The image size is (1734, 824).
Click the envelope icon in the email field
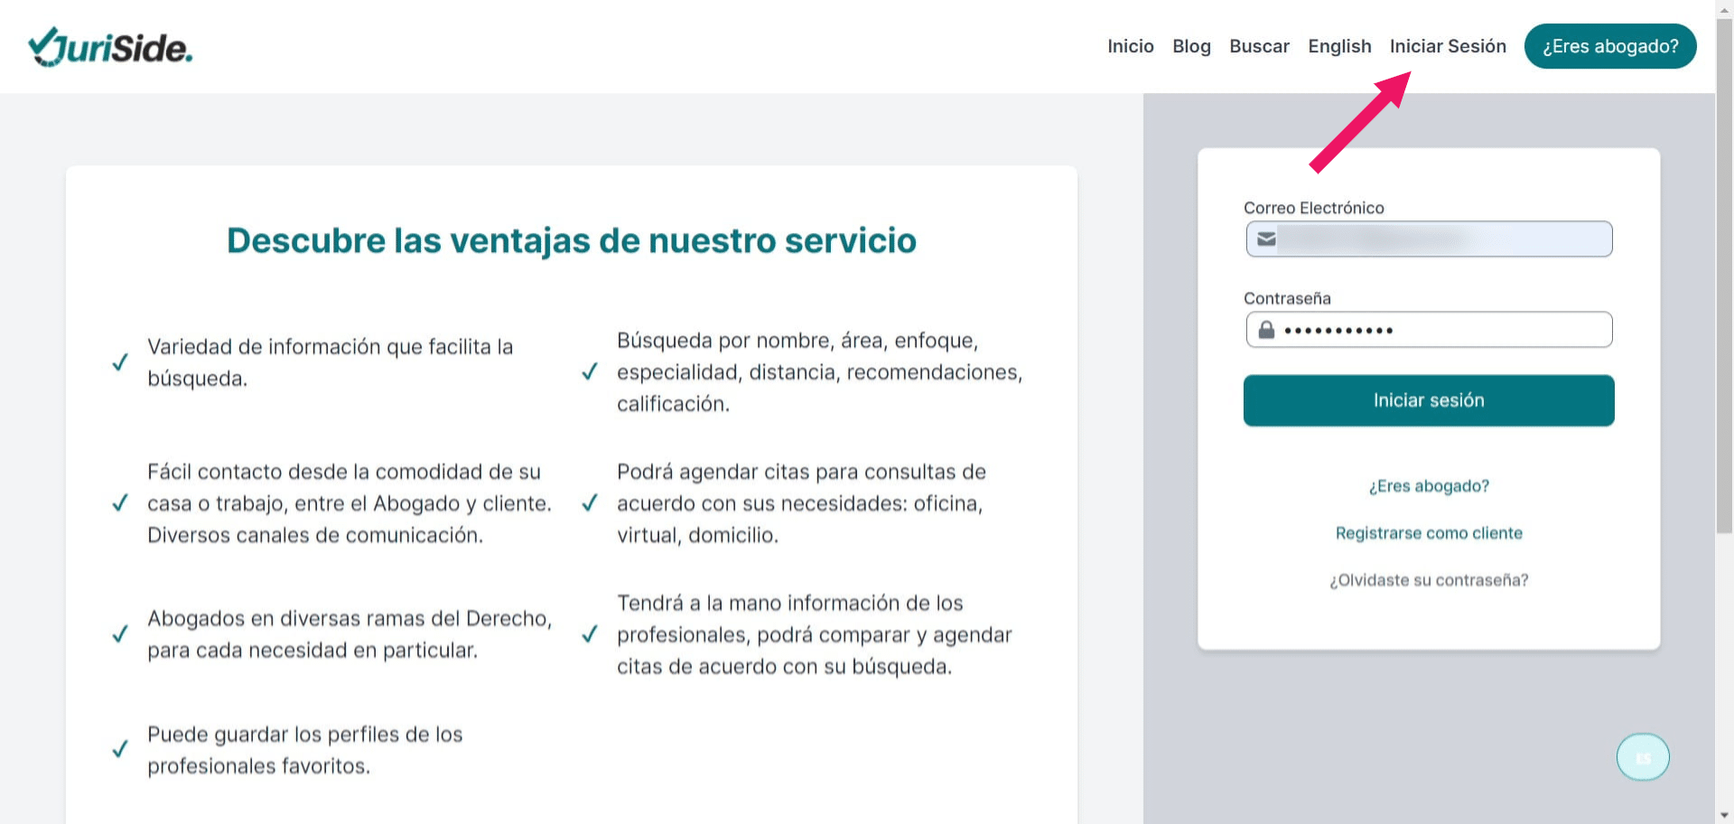(x=1267, y=239)
